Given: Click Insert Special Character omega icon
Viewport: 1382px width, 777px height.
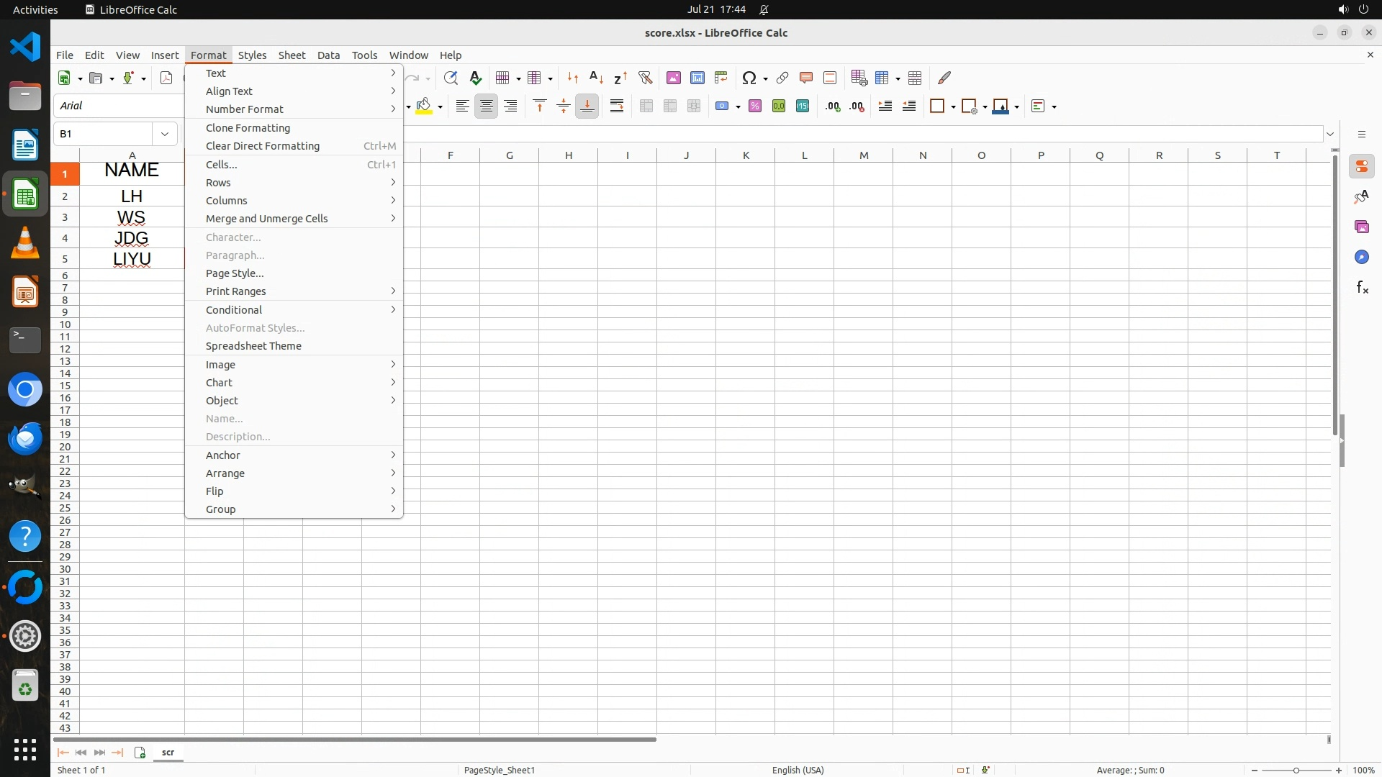Looking at the screenshot, I should [749, 78].
